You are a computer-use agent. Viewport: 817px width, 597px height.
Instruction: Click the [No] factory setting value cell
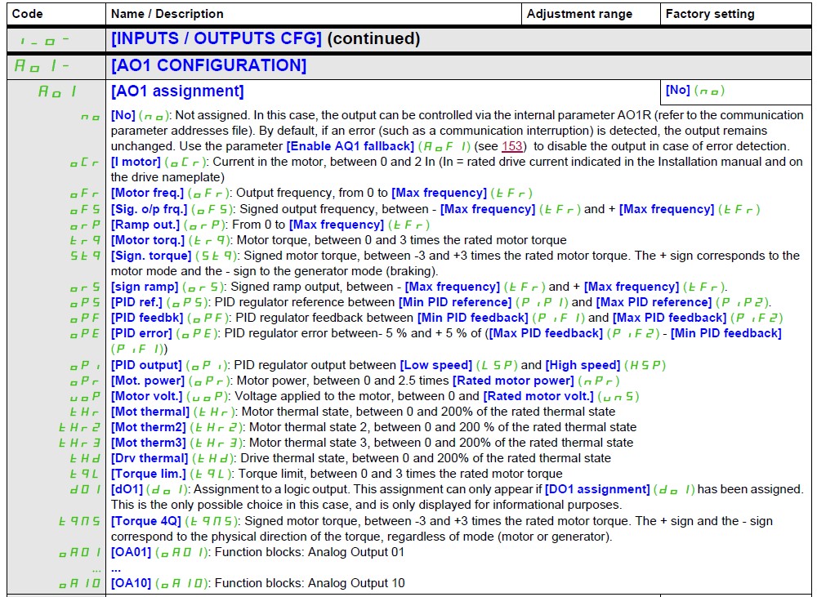pos(734,91)
